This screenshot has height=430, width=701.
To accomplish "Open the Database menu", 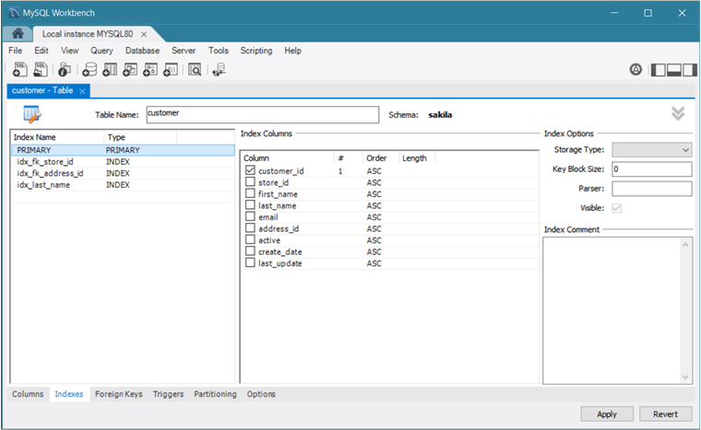I will pyautogui.click(x=142, y=51).
